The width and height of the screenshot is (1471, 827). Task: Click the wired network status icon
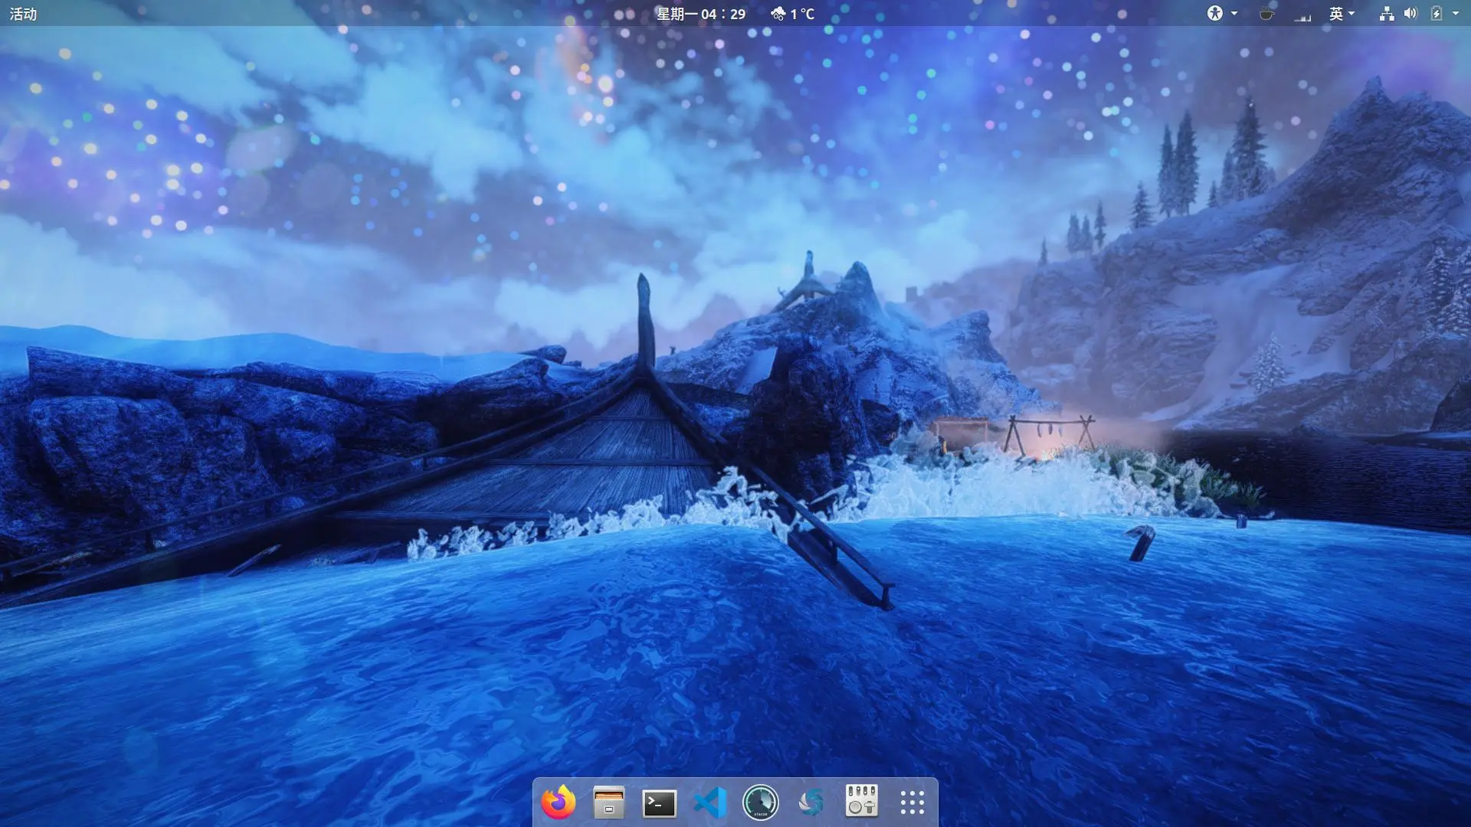(x=1386, y=14)
